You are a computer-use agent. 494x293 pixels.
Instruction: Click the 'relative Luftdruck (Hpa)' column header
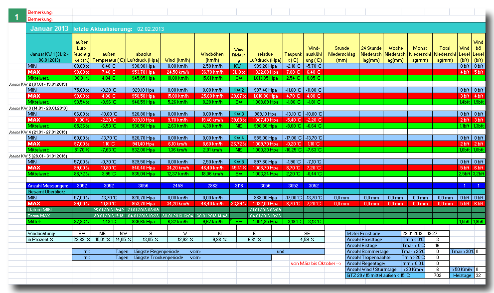(265, 48)
